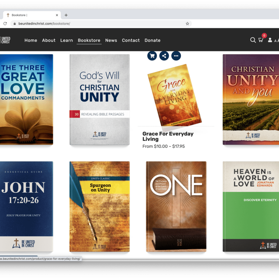The image size is (279, 279).
Task: Open the account person icon in header
Action: pos(270,40)
